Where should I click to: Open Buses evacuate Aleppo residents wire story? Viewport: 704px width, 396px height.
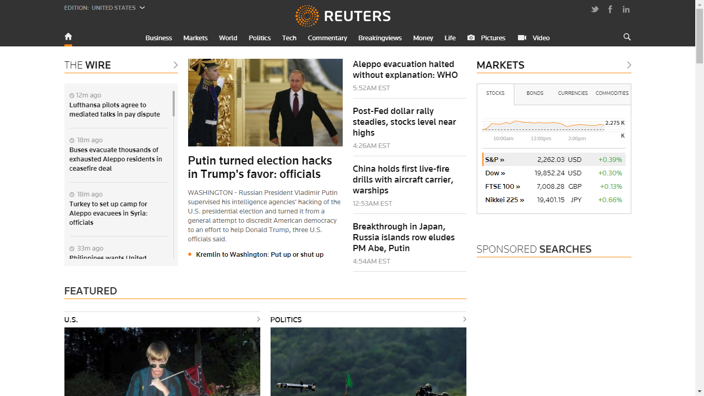tap(116, 159)
